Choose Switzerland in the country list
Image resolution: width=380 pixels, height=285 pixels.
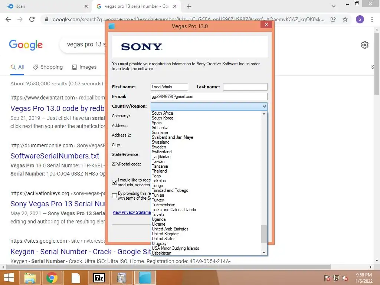click(x=162, y=152)
